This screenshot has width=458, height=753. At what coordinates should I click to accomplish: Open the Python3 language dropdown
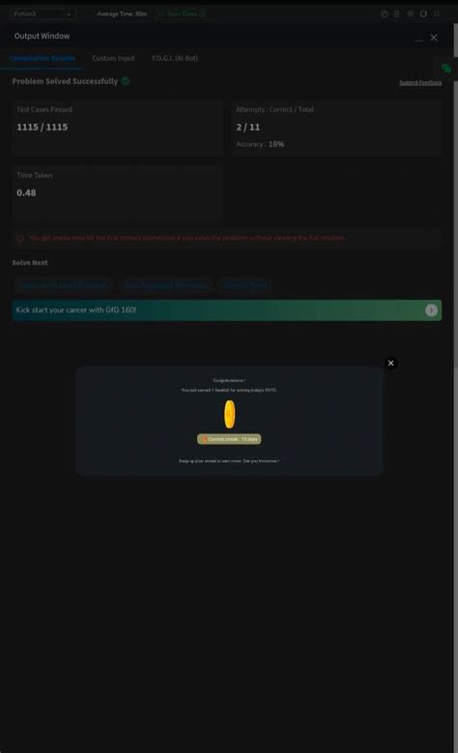point(43,14)
